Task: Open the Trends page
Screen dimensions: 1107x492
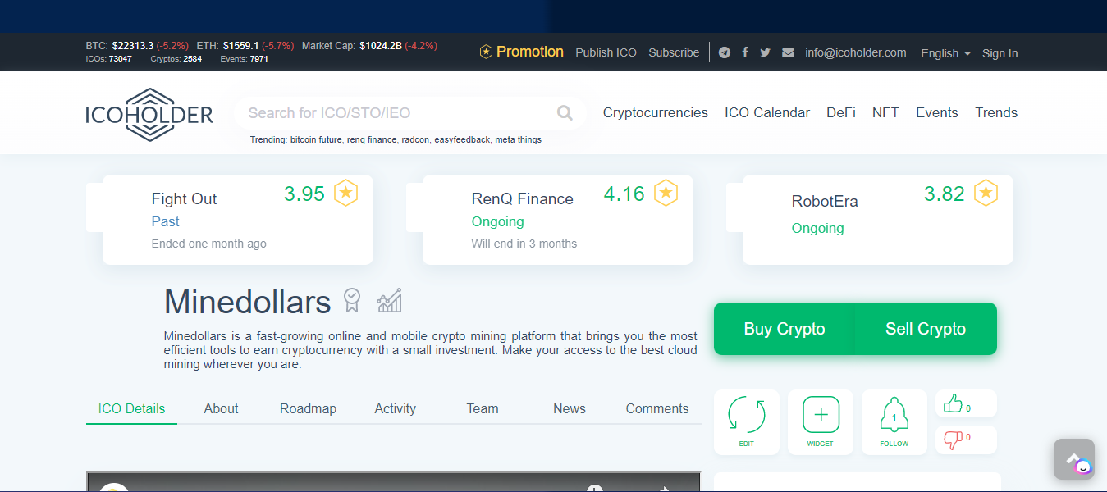Action: pos(996,113)
